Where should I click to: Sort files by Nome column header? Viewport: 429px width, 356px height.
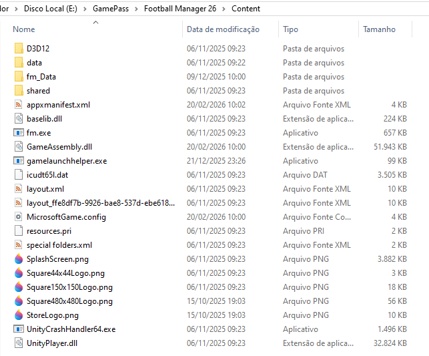click(x=24, y=29)
